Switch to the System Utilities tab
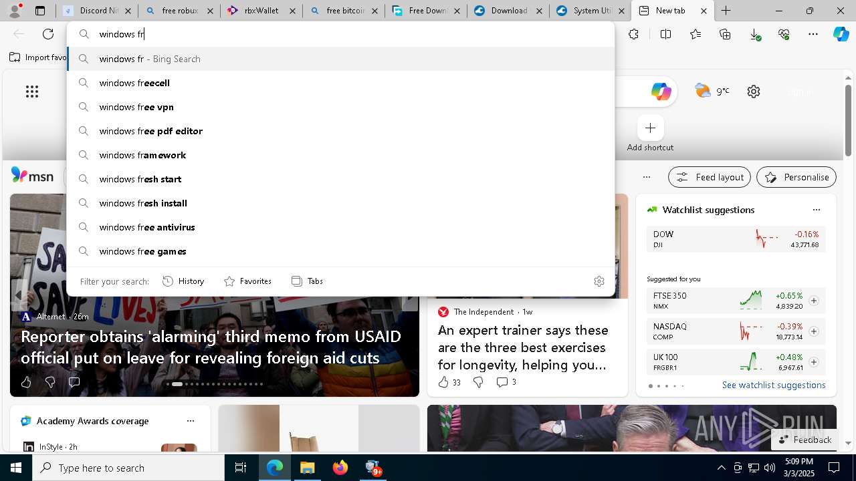Image resolution: width=856 pixels, height=481 pixels. tap(591, 11)
